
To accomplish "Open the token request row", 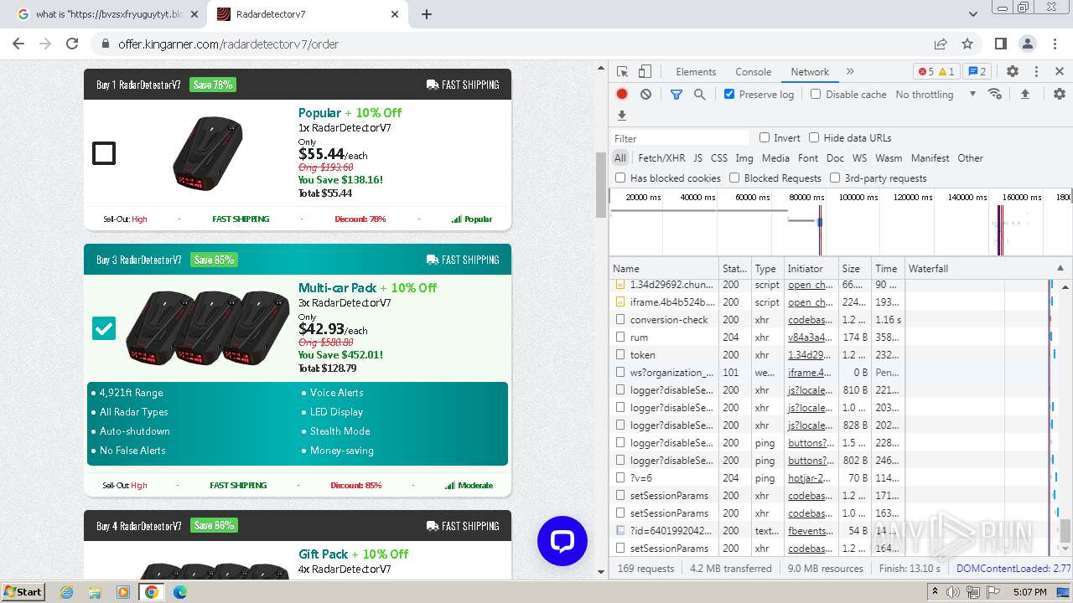I will 642,354.
